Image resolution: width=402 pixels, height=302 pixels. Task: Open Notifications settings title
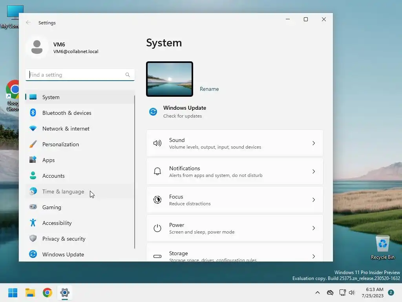(x=185, y=168)
